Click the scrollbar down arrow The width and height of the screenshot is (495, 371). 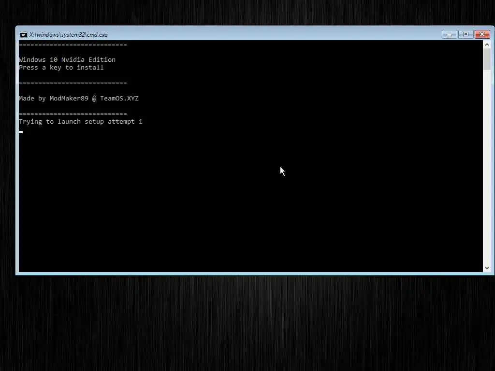point(487,268)
